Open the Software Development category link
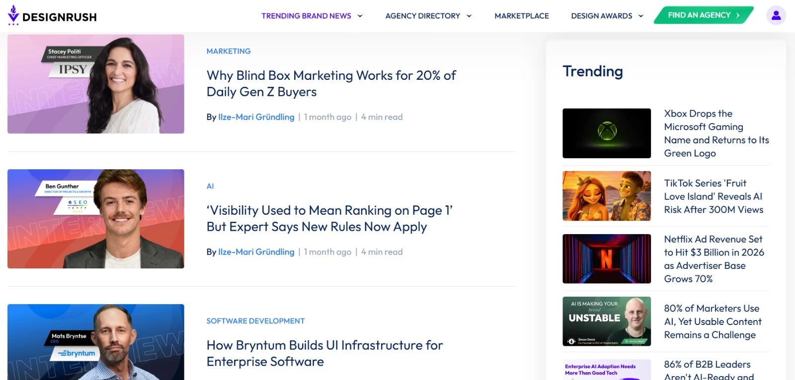 click(255, 321)
